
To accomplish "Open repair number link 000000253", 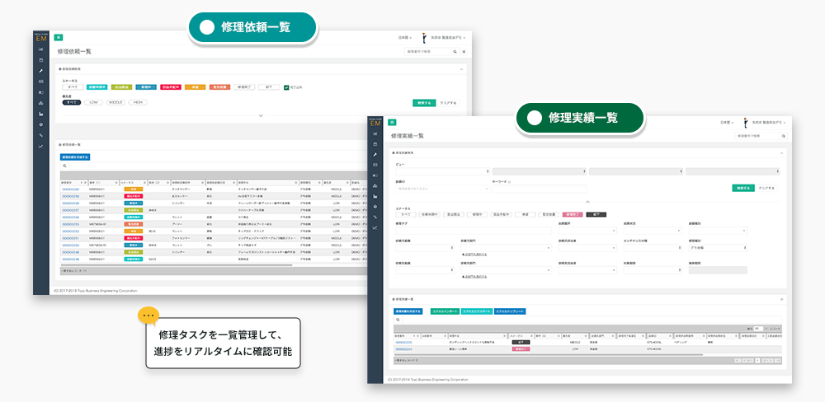I will pos(70,224).
